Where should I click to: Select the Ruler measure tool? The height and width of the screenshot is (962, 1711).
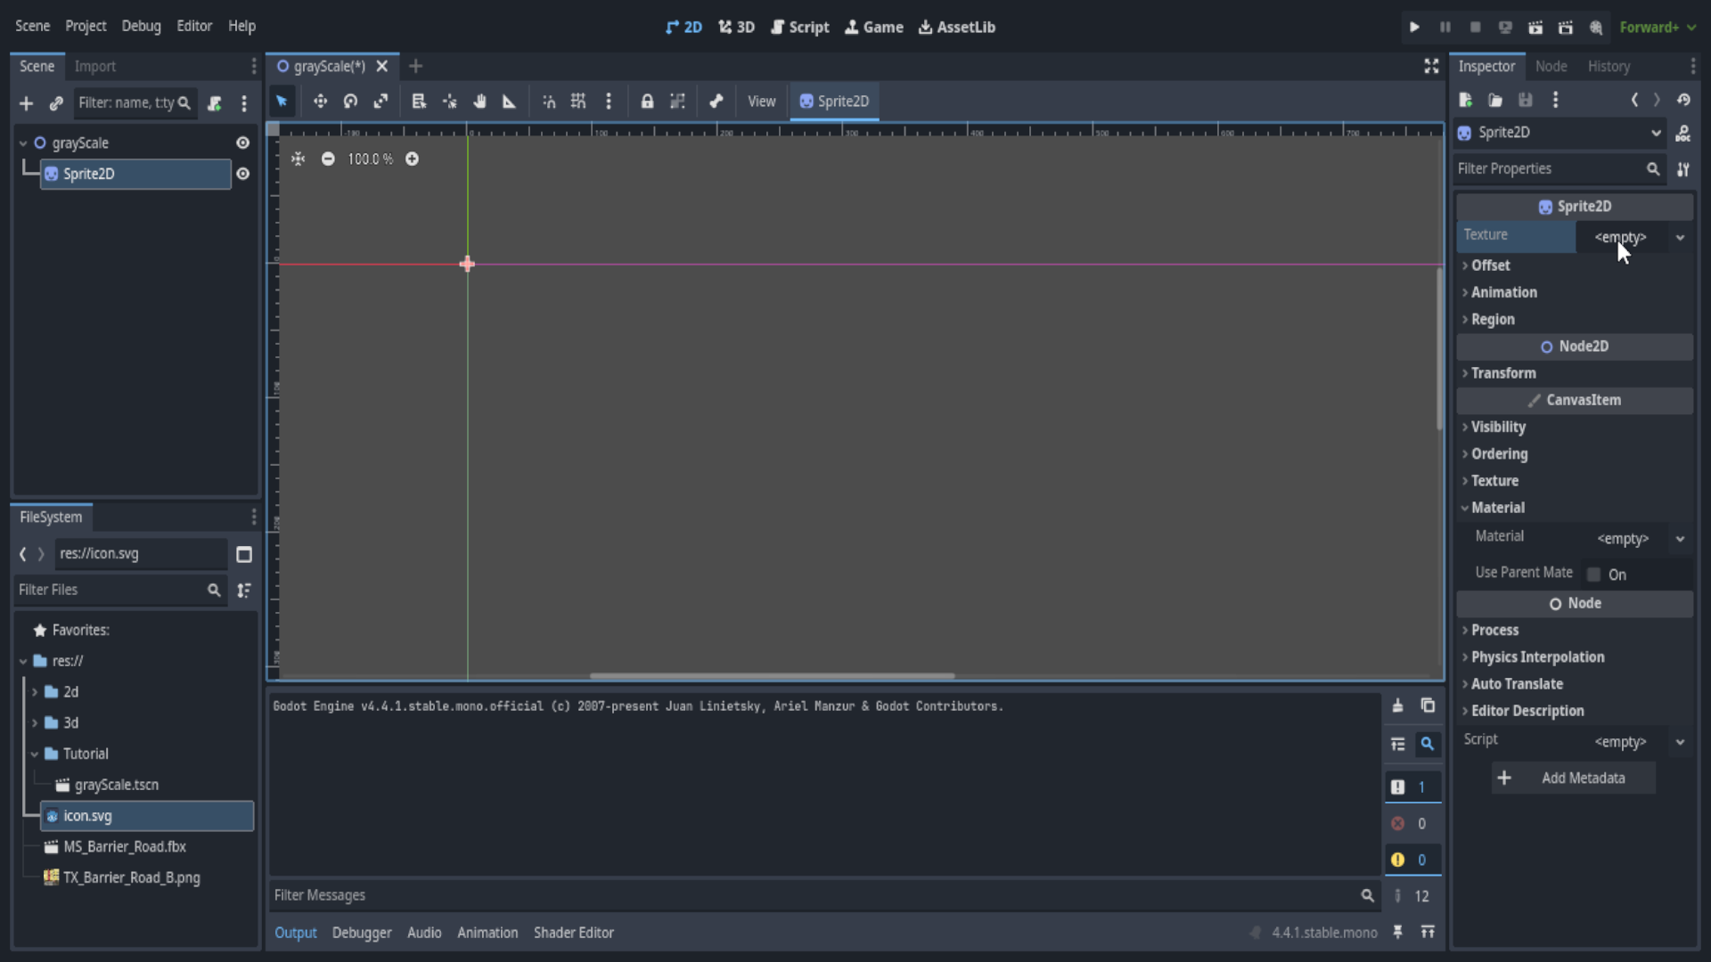click(510, 102)
